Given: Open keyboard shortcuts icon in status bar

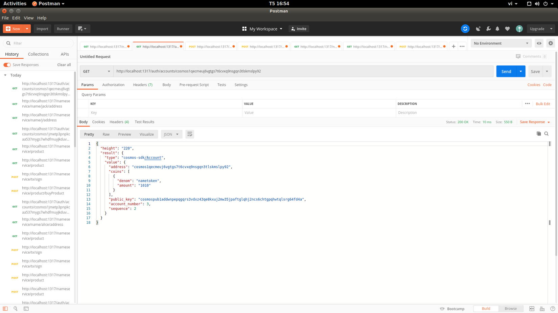Looking at the screenshot, I should click(x=542, y=309).
